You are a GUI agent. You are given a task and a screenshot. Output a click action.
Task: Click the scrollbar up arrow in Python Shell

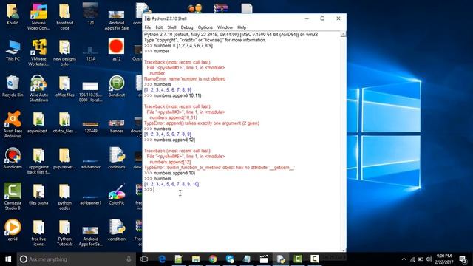[x=343, y=34]
